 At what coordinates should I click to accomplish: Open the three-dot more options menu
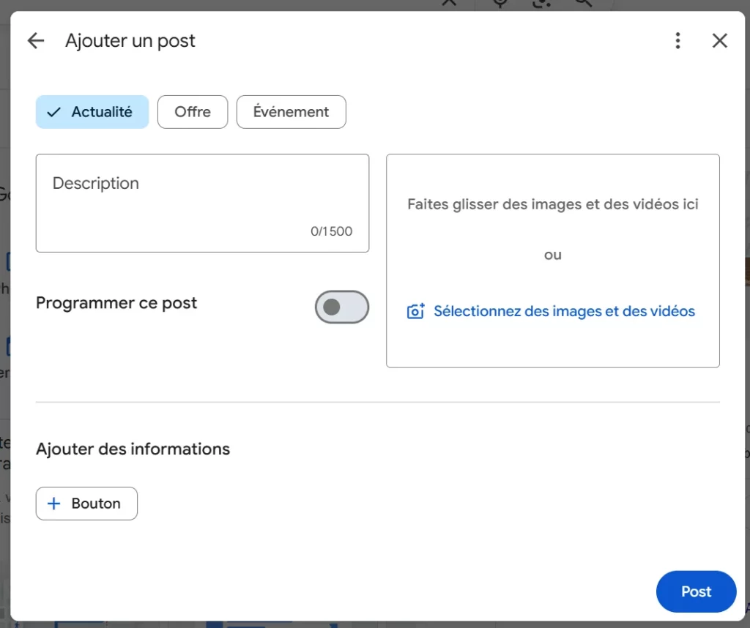(677, 41)
